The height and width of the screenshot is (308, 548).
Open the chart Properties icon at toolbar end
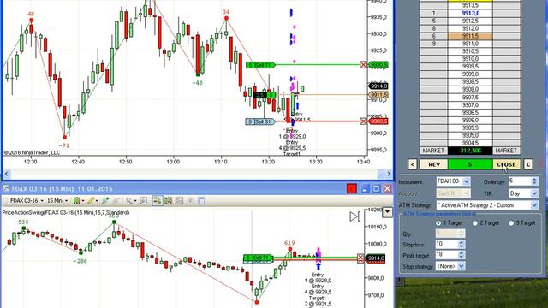point(201,201)
